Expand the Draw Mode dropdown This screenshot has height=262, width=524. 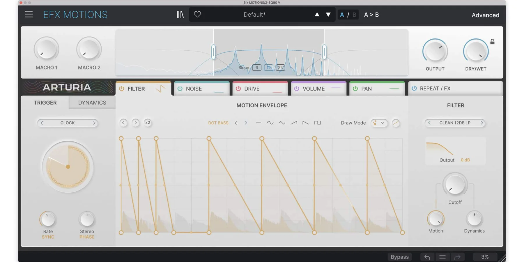point(379,123)
